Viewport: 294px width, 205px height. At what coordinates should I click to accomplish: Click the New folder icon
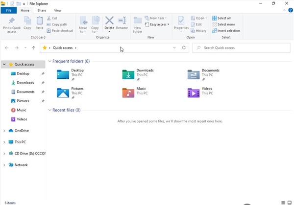pyautogui.click(x=138, y=21)
